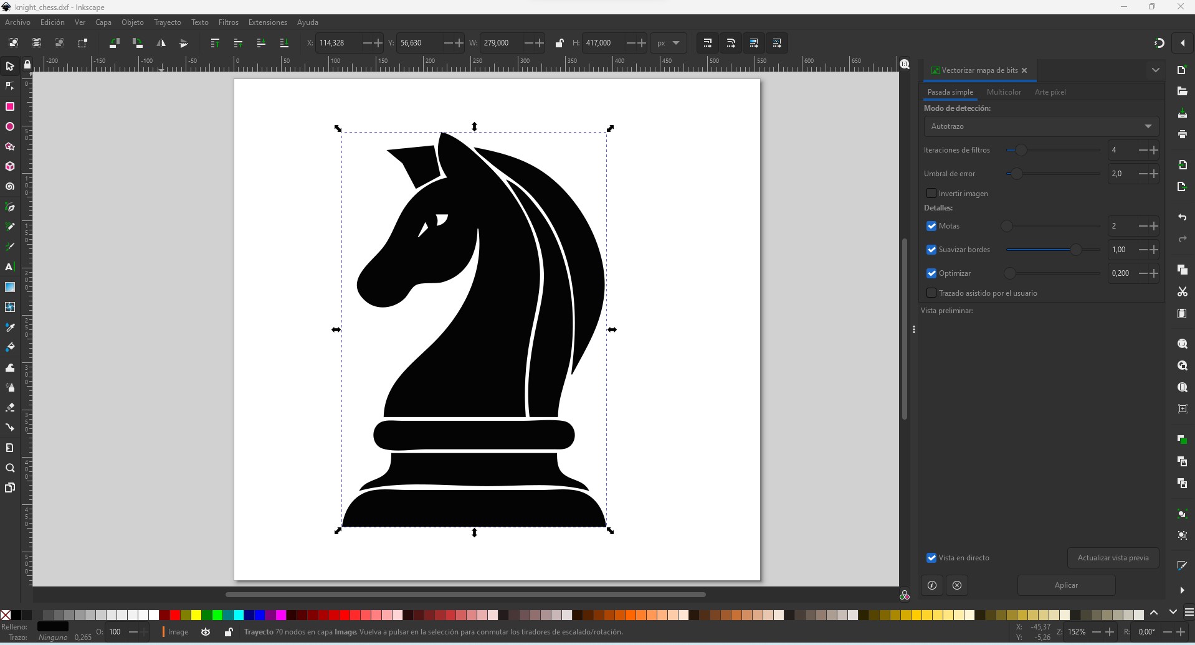Select the Dropper color picker tool
Image resolution: width=1195 pixels, height=645 pixels.
click(10, 327)
